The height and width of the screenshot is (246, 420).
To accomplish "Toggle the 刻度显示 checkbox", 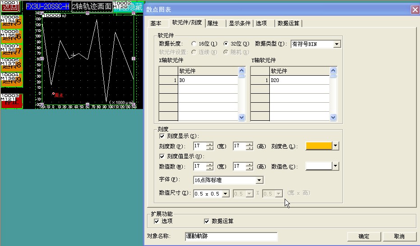I will coord(162,136).
